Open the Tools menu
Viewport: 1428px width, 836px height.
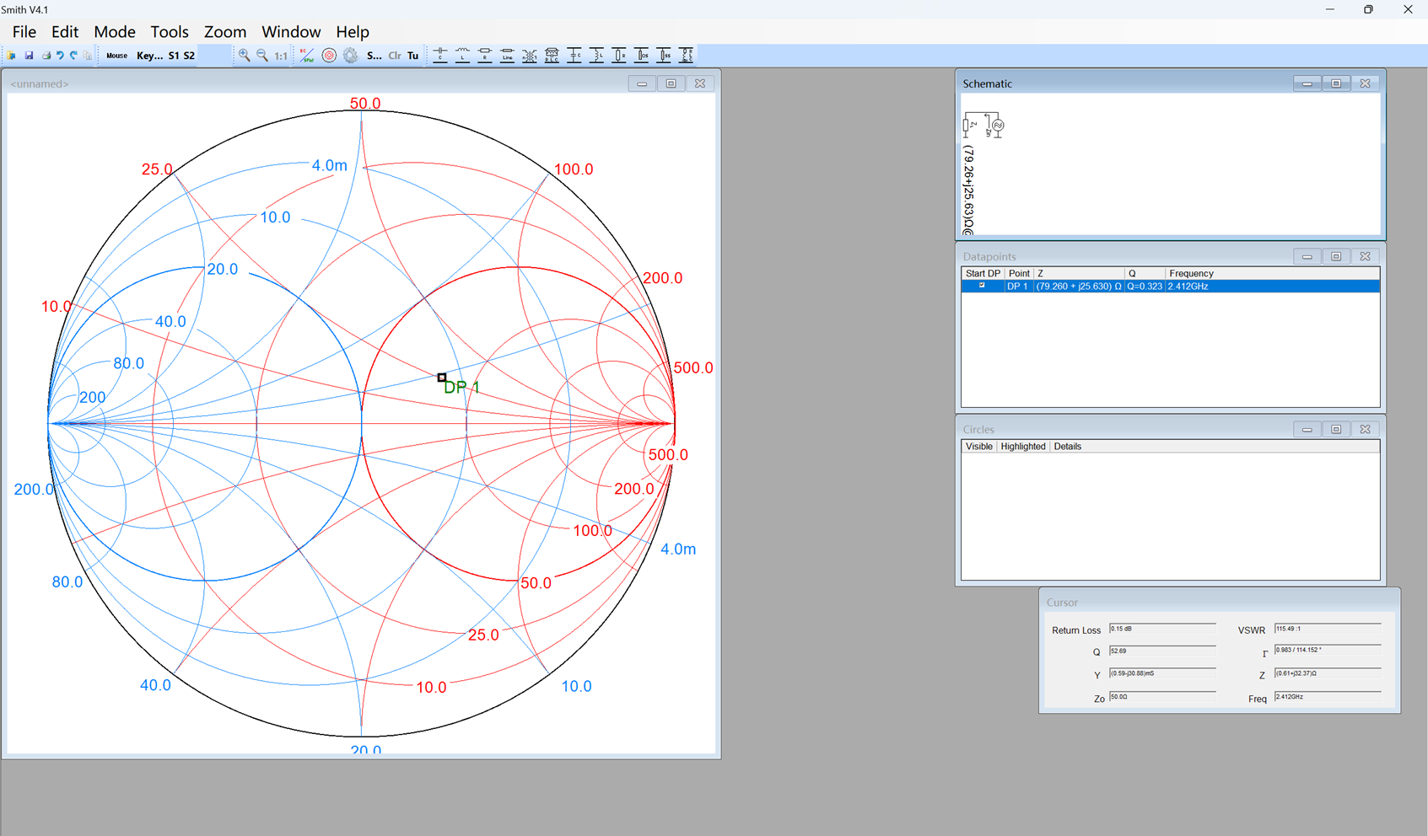point(170,32)
